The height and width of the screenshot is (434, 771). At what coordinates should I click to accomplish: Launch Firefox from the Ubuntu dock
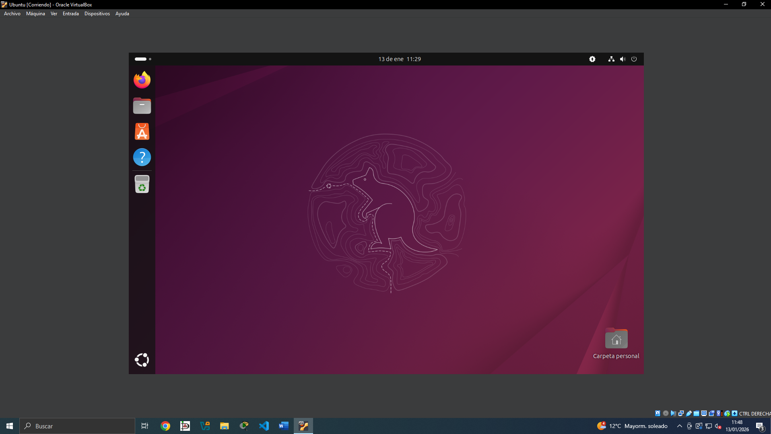[x=142, y=80]
